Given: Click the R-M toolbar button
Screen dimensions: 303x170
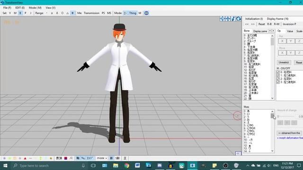Looking at the screenshot, I should click(276, 24).
